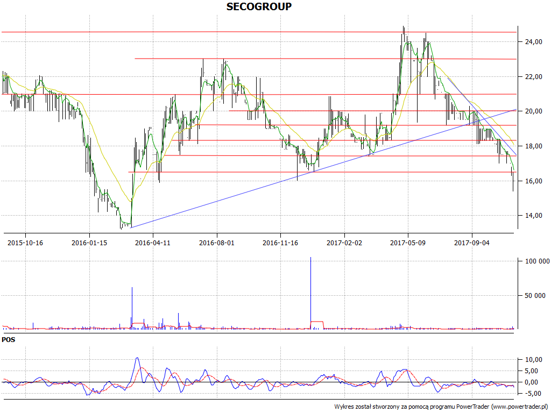This screenshot has height=413, width=551.
Task: Click the 14,00 price axis label
Action: [x=533, y=216]
